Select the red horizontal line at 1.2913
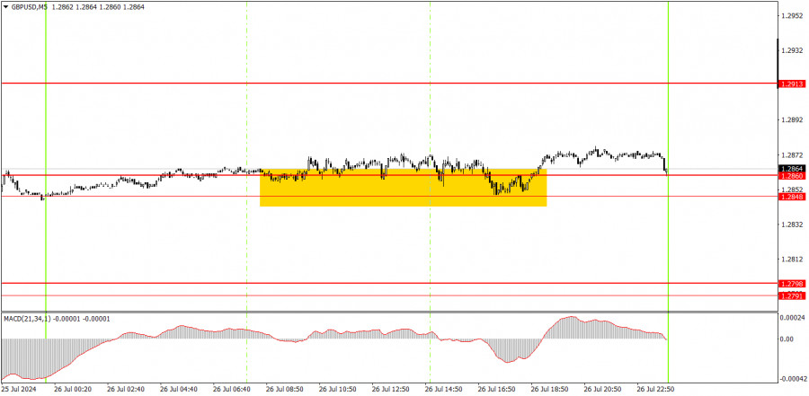Screen dimensions: 809x396 [x=388, y=83]
